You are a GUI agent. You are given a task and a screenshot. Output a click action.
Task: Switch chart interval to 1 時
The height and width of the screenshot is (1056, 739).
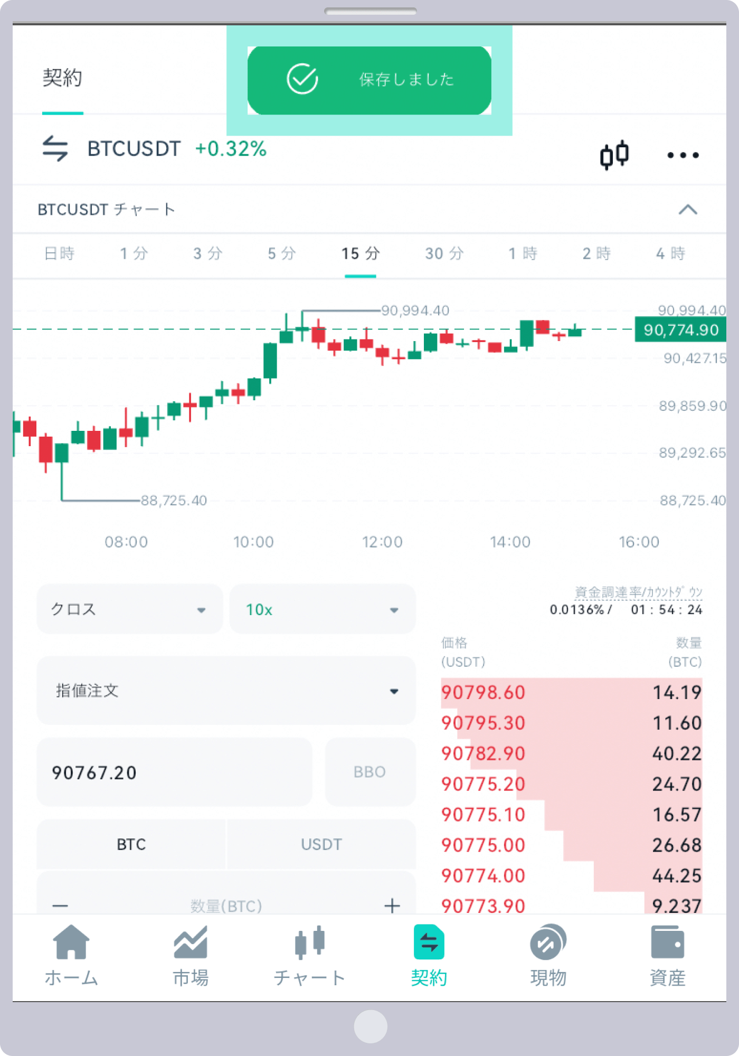click(x=523, y=253)
